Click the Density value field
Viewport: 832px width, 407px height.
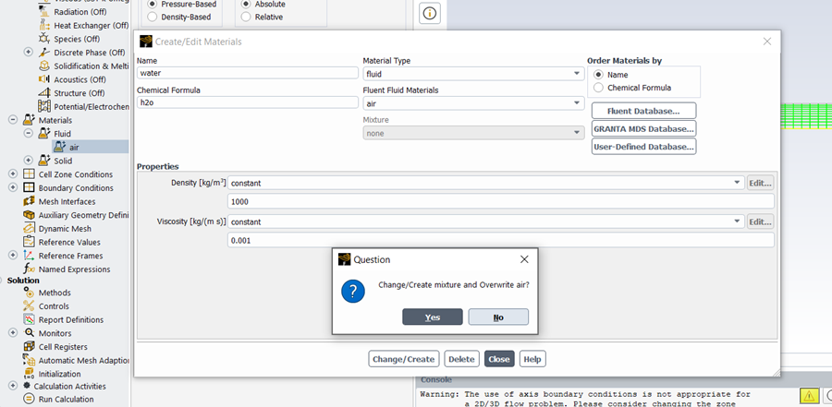pyautogui.click(x=500, y=201)
